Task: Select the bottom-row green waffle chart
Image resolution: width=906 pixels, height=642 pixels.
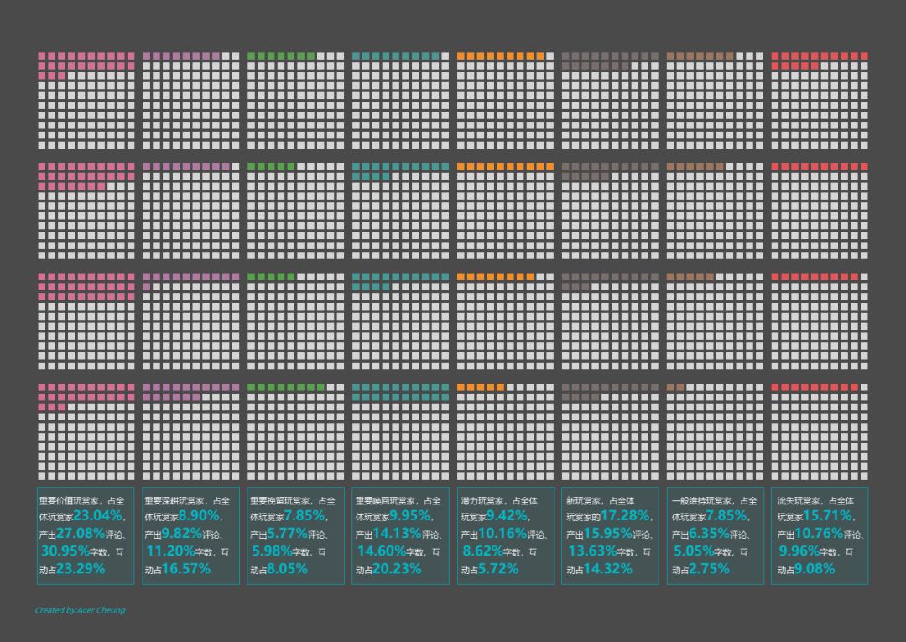Action: pos(295,431)
